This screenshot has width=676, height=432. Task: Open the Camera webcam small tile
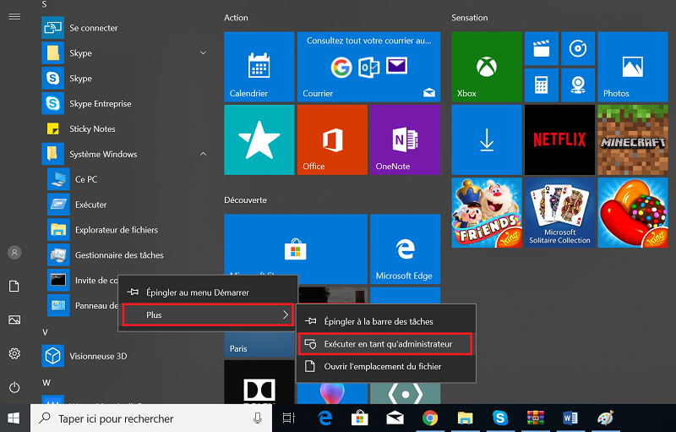tap(578, 85)
